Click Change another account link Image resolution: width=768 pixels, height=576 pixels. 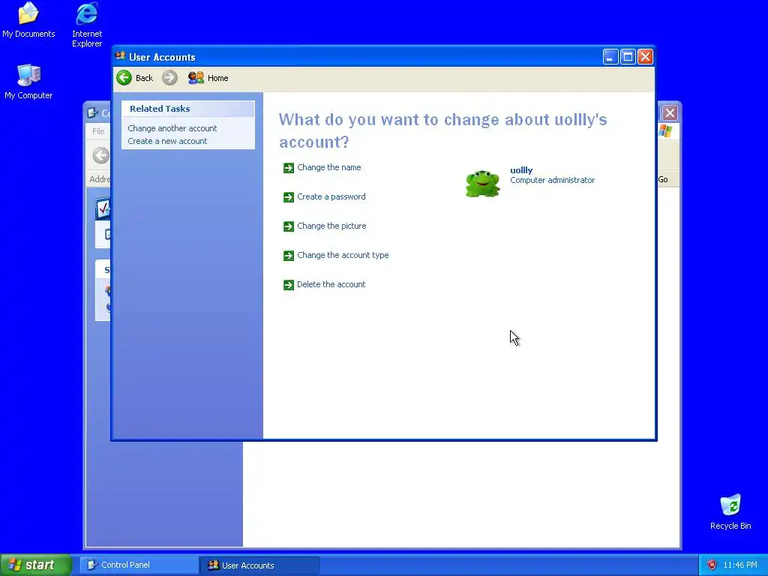tap(172, 128)
